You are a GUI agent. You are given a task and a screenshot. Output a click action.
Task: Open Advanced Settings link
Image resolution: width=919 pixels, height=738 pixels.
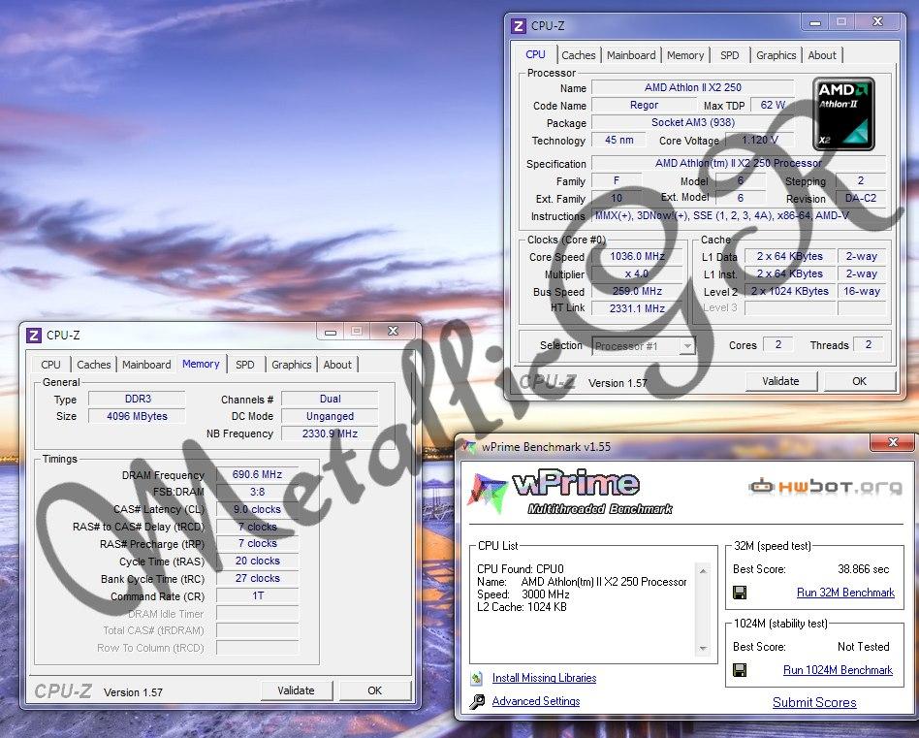(536, 701)
